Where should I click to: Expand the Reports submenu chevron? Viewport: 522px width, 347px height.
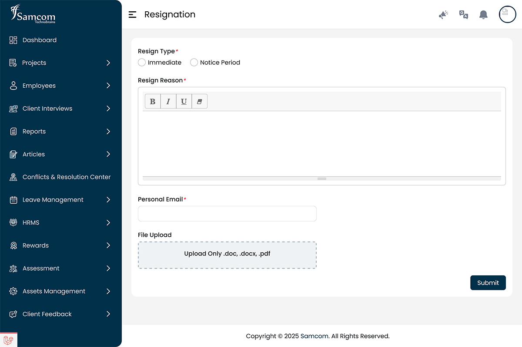tap(108, 131)
